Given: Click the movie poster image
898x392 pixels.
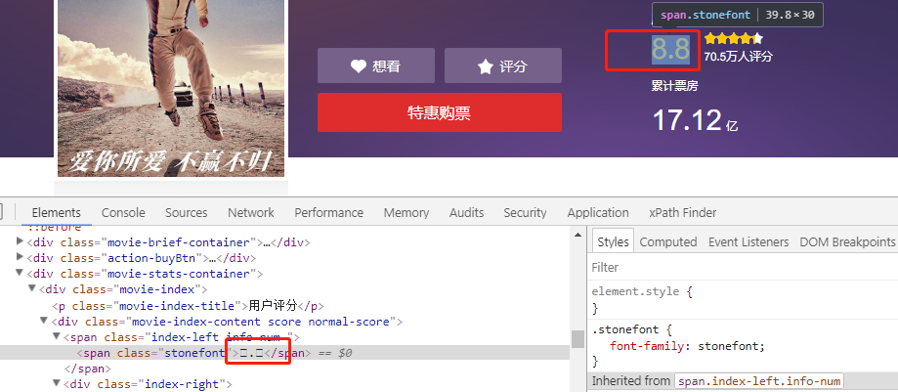Looking at the screenshot, I should pos(171,88).
